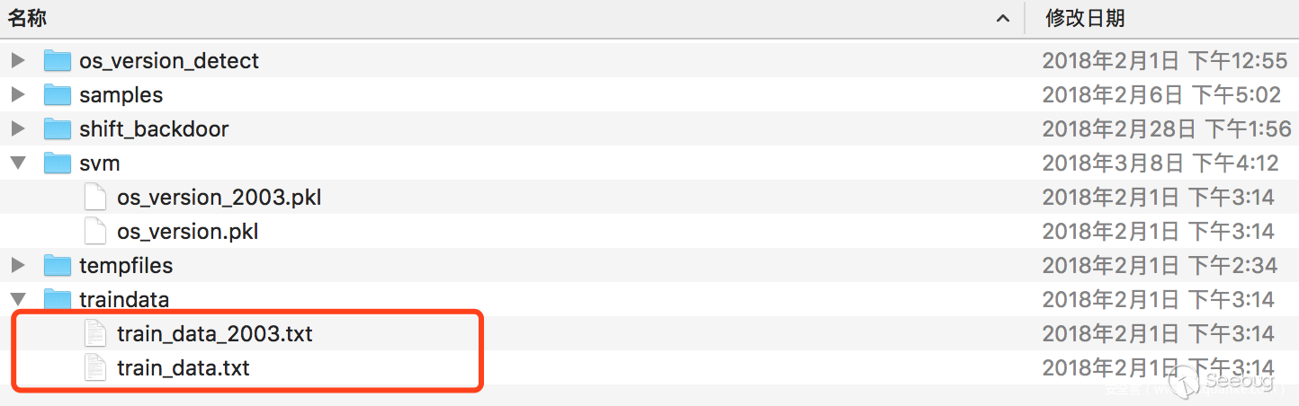This screenshot has width=1299, height=406.
Task: Collapse the traindata folder
Action: tap(17, 299)
